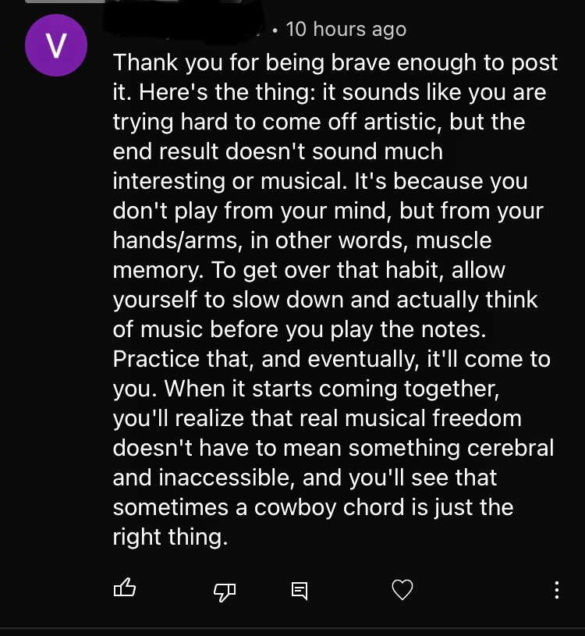Like the comment with thumbs up
Image resolution: width=585 pixels, height=636 pixels.
tap(125, 588)
